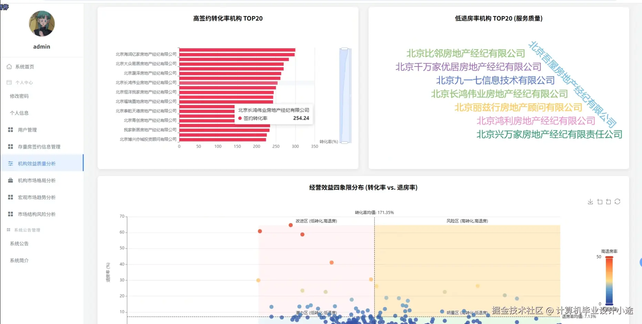Click the briefcase icon beside 机构市场格局分析

pyautogui.click(x=10, y=180)
